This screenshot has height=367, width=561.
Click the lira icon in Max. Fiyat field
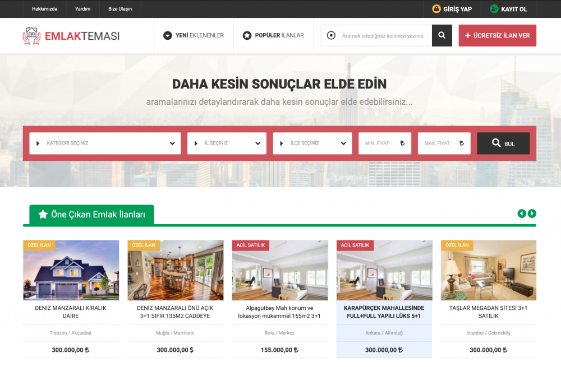pyautogui.click(x=462, y=143)
